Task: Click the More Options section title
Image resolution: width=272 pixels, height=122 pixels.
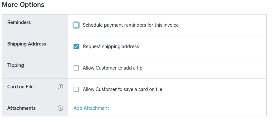Action: pyautogui.click(x=23, y=5)
